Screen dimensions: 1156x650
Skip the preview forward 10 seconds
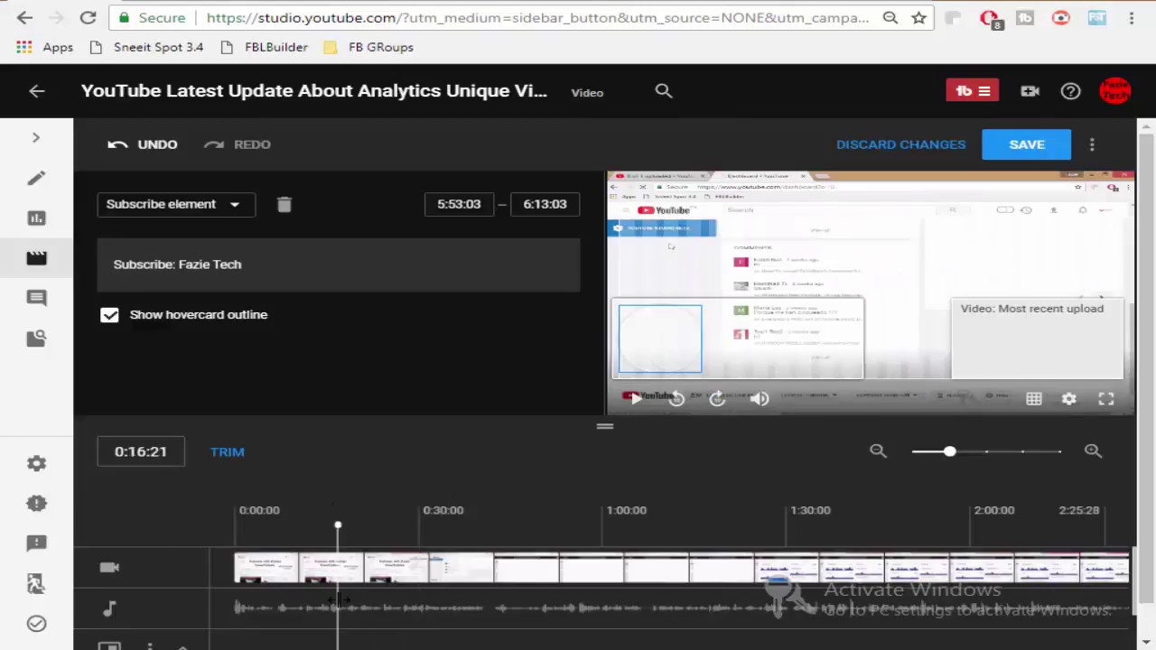tap(717, 398)
